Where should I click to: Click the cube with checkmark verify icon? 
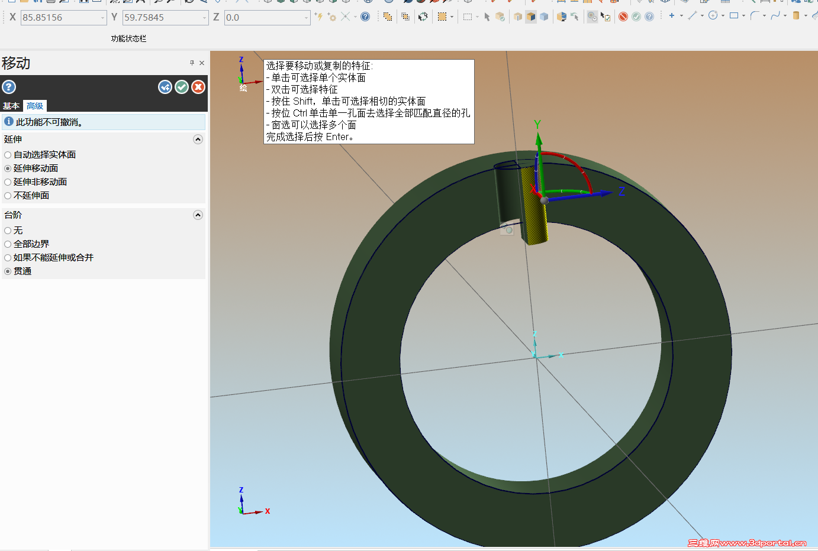pos(500,17)
